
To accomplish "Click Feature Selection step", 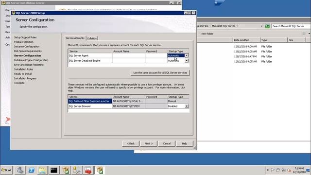I will pos(24,42).
